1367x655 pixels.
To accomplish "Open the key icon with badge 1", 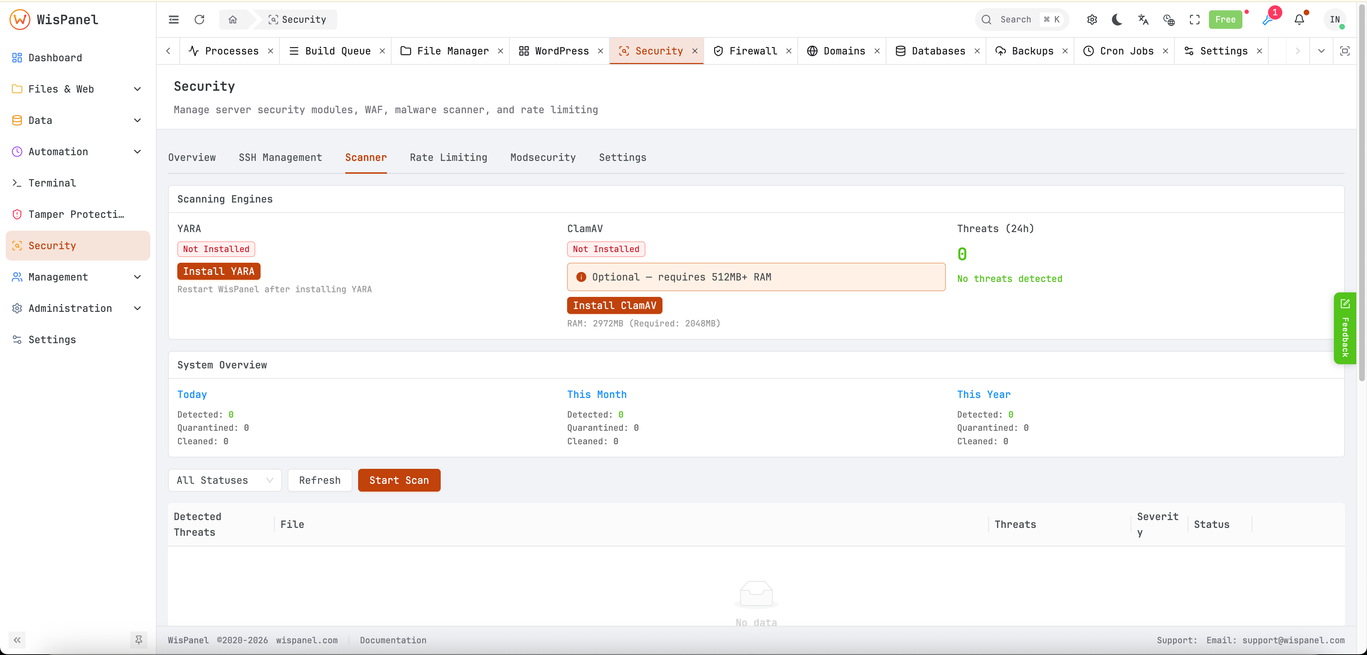I will [1268, 20].
